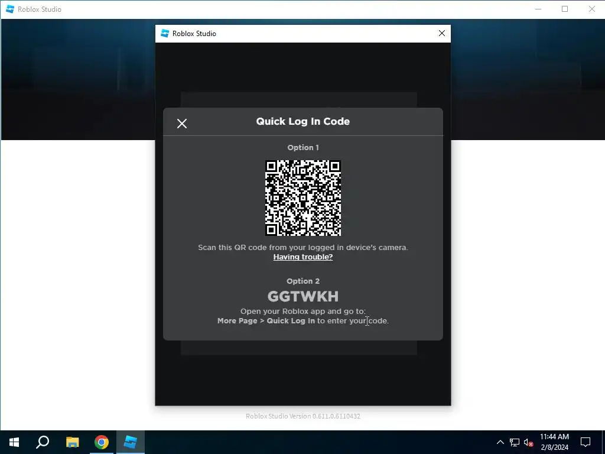Image resolution: width=605 pixels, height=454 pixels.
Task: Click the Roblox Studio taskbar icon
Action: click(131, 442)
